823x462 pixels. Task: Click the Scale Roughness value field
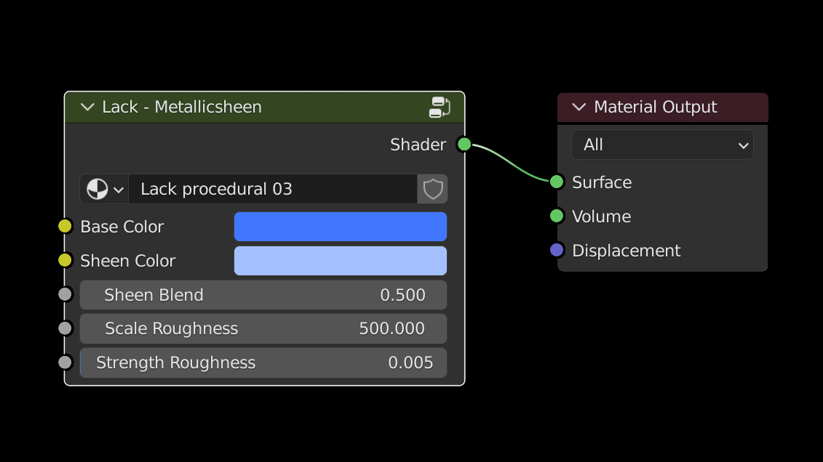263,329
